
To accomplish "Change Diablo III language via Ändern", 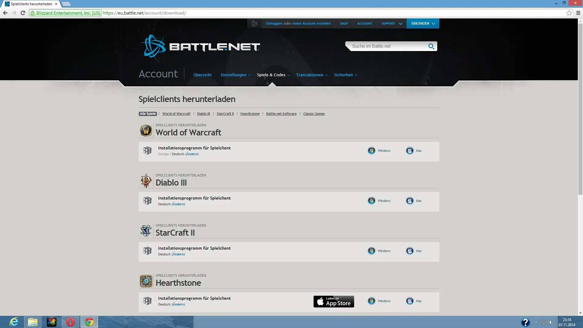I will (178, 204).
